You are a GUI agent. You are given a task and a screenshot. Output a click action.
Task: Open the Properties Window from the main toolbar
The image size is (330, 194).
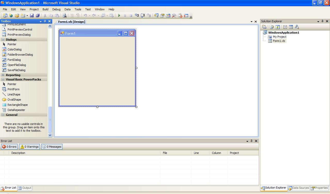pyautogui.click(x=162, y=16)
